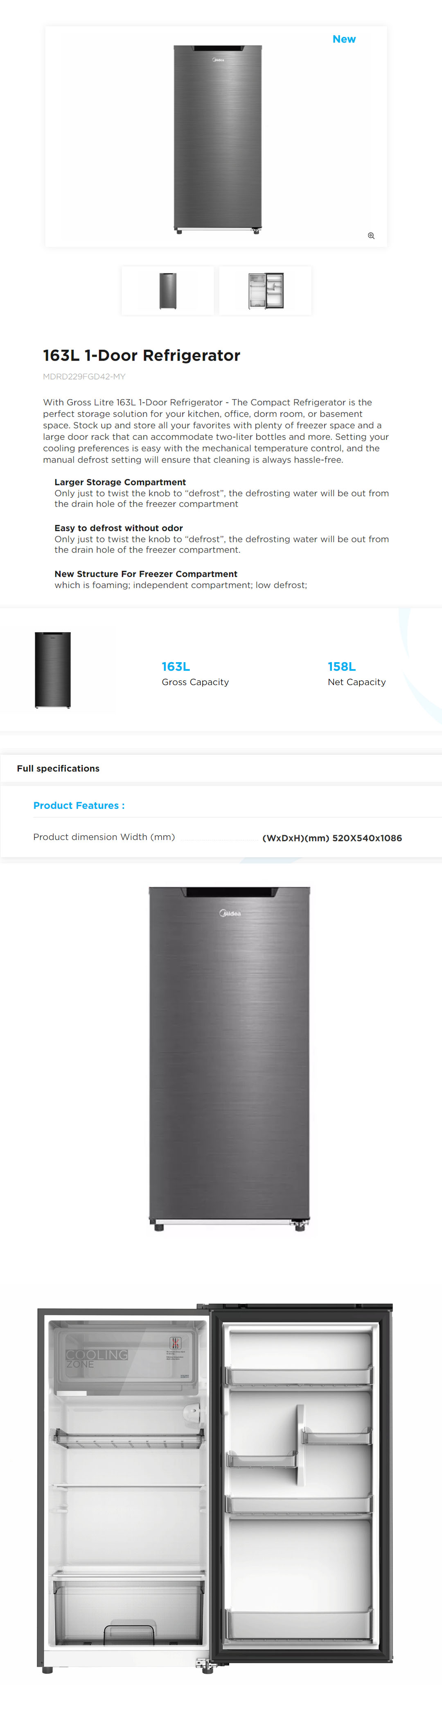This screenshot has width=442, height=1730.
Task: Click the 163L Gross Capacity value
Action: [176, 666]
